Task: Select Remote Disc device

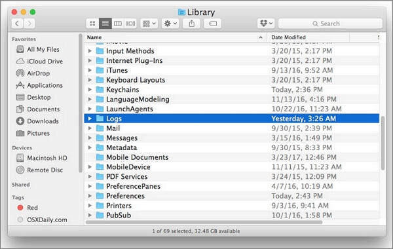Action: pos(39,170)
